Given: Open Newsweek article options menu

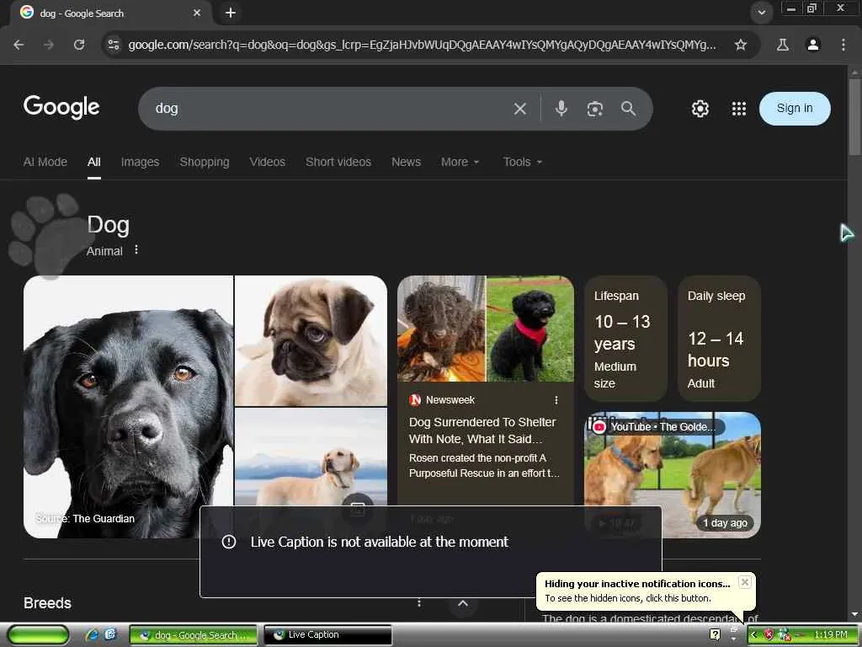Looking at the screenshot, I should (x=556, y=400).
